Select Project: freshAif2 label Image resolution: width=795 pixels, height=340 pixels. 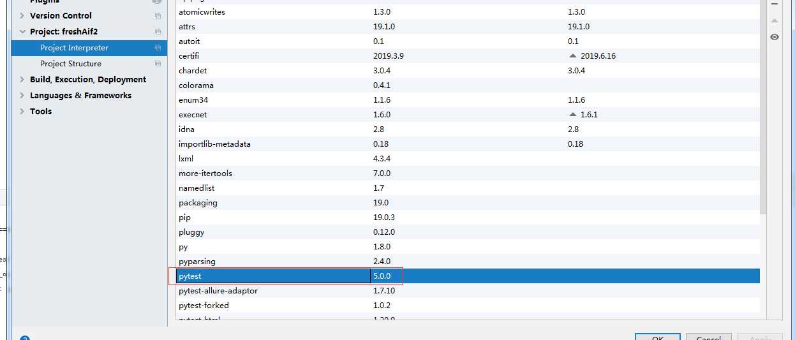64,31
